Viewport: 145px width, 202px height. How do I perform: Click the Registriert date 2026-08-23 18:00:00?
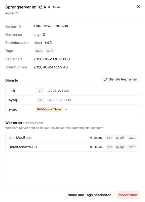[52, 59]
